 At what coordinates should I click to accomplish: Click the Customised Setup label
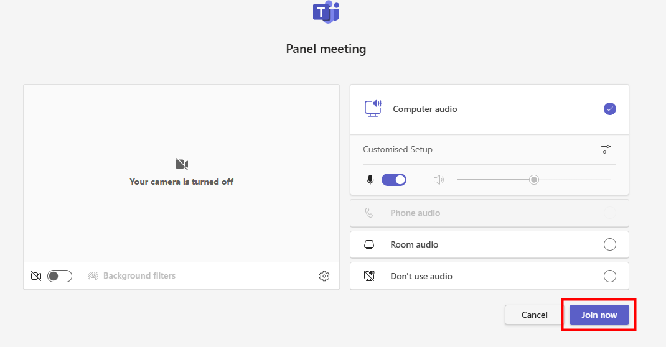point(398,149)
